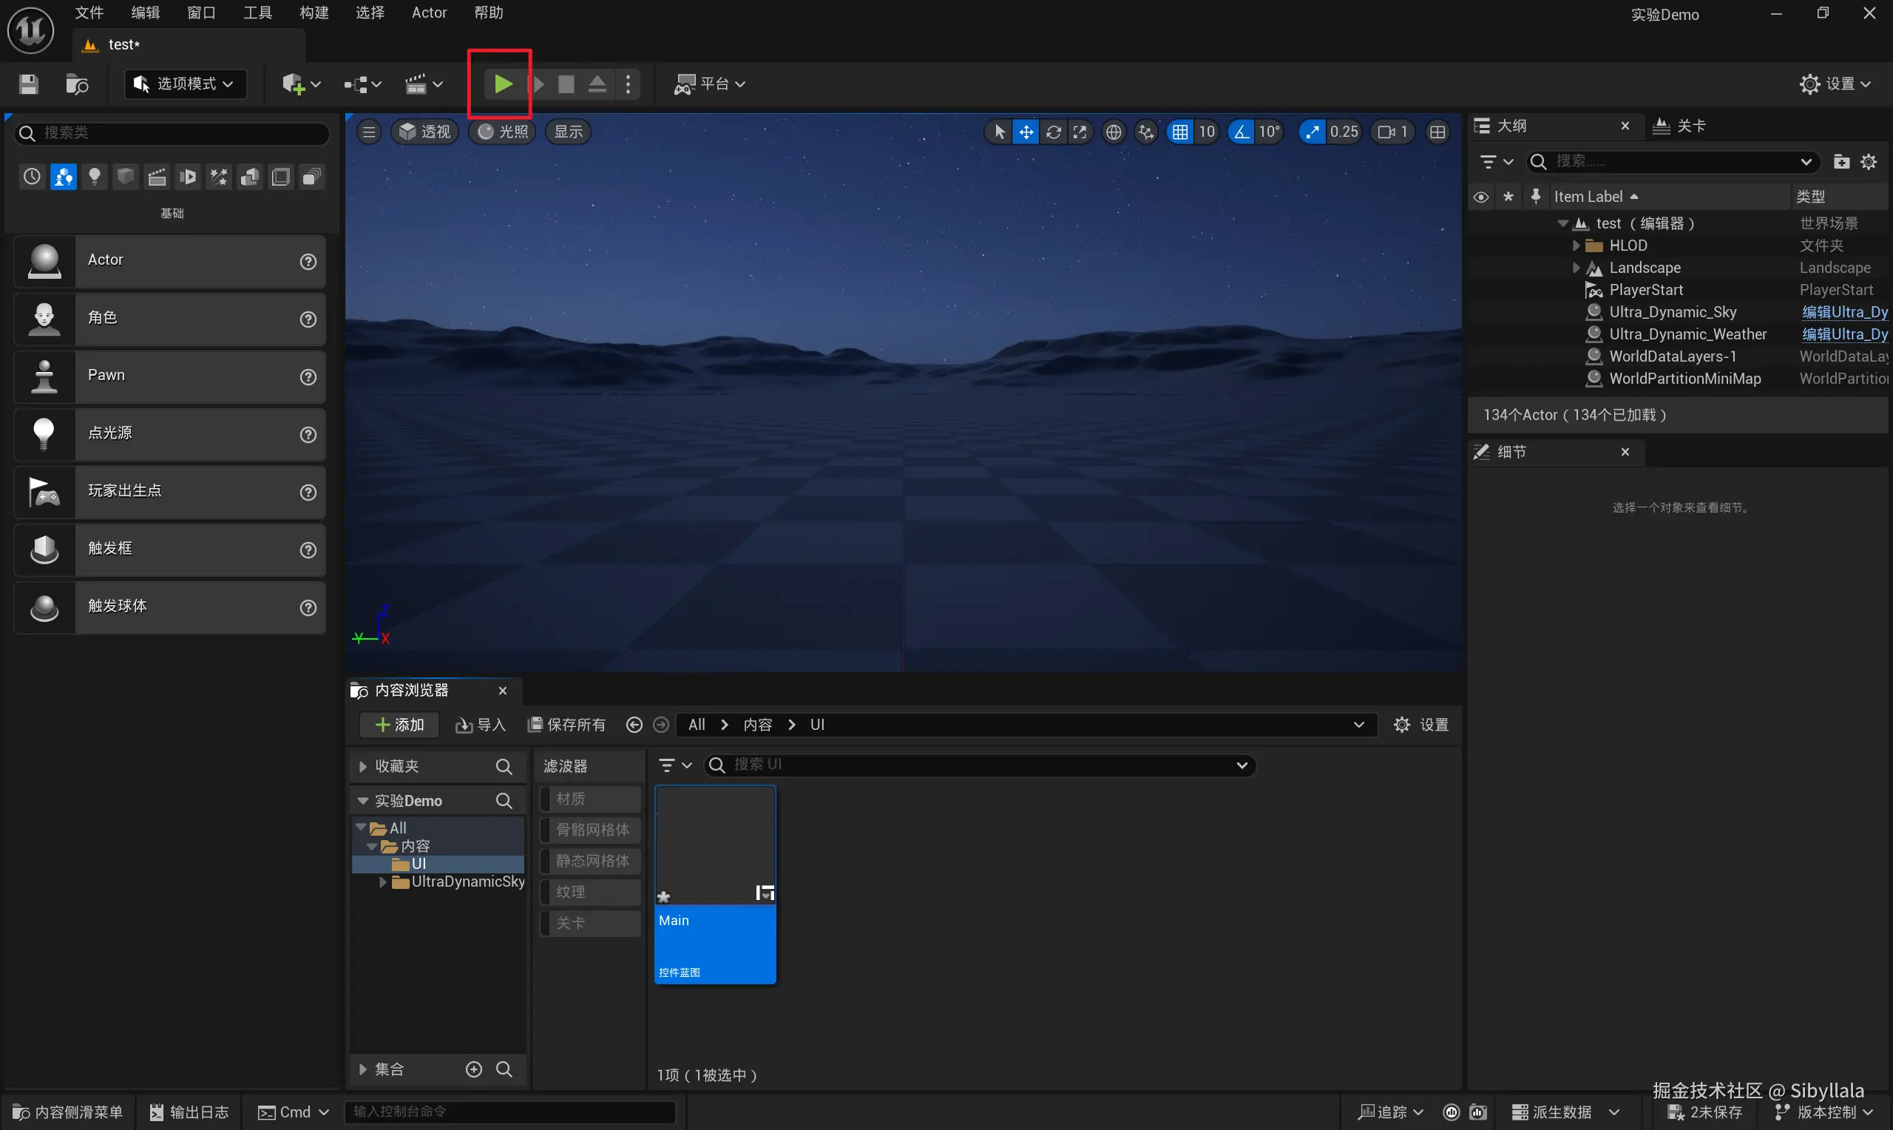Click the save level icon
The image size is (1893, 1130).
pyautogui.click(x=29, y=84)
